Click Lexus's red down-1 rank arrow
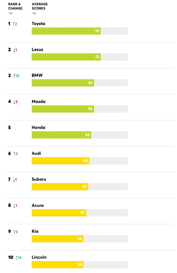The image size is (177, 273). click(15, 50)
